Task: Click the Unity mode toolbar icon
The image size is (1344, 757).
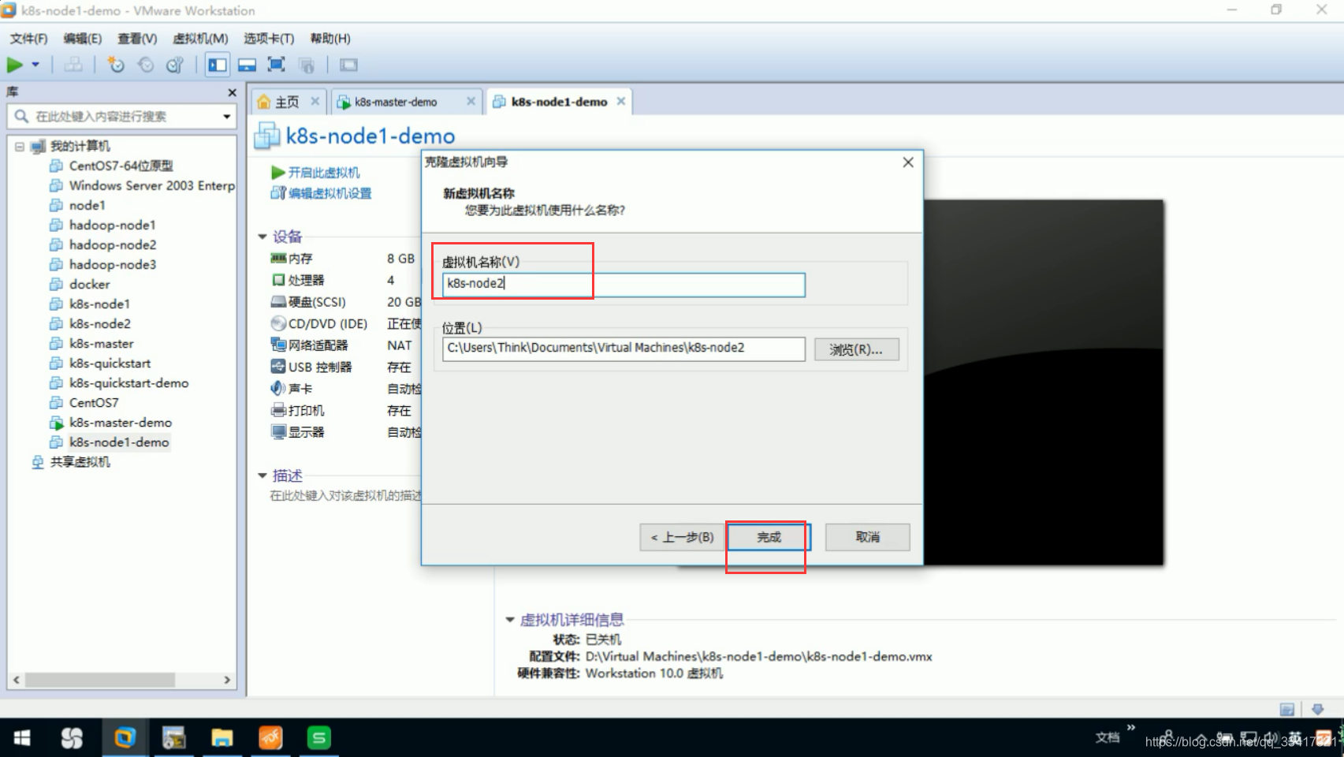Action: (x=307, y=65)
